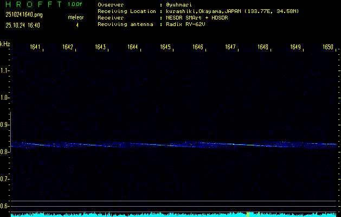341x217 pixels.
Task: Click the meteor count value 4
Action: 77,25
